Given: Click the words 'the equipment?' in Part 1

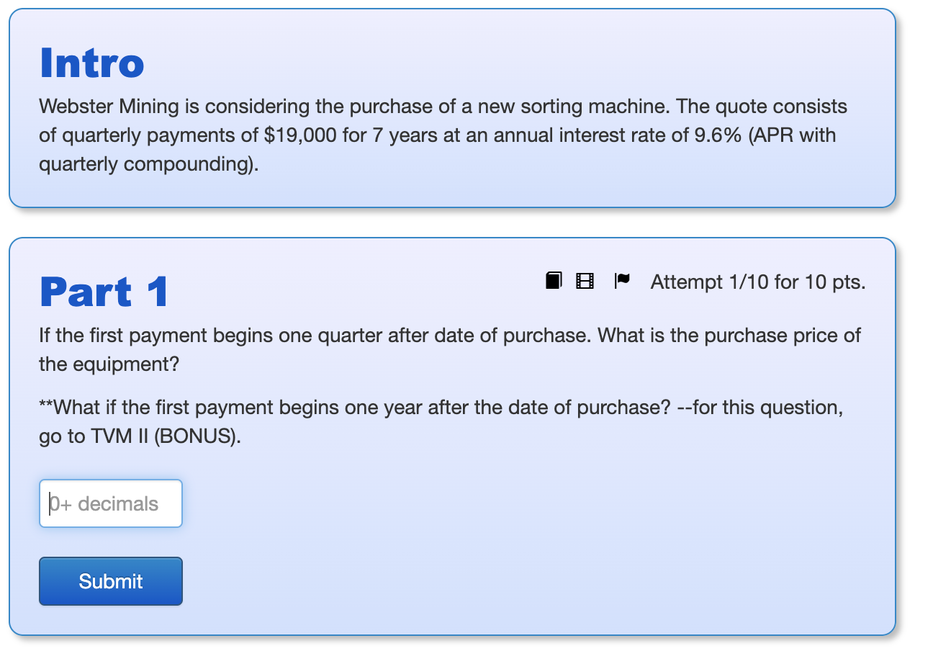Looking at the screenshot, I should 109,364.
